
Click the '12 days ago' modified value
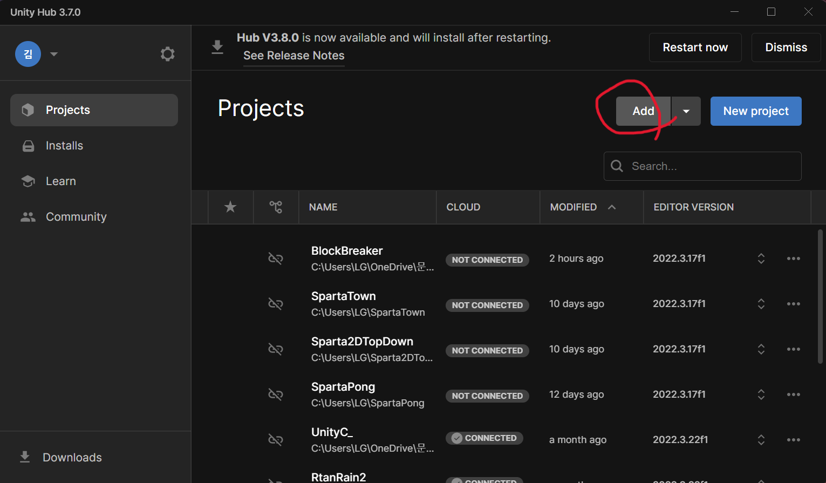576,394
